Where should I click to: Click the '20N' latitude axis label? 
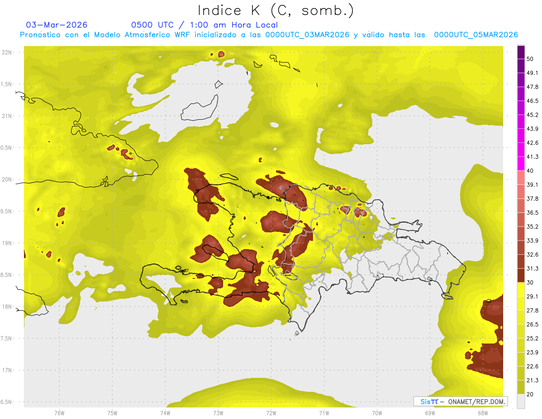tap(6, 179)
